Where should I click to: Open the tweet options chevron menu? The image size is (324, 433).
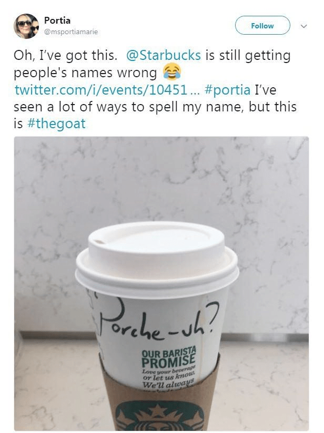tap(304, 26)
